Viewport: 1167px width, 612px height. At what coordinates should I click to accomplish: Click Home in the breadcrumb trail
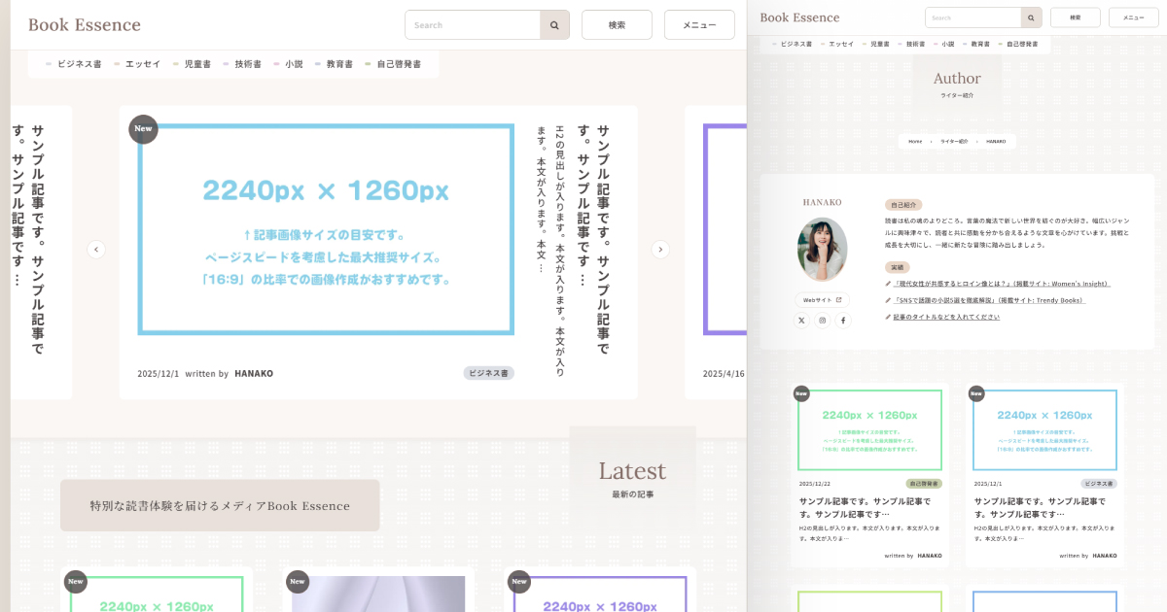pyautogui.click(x=915, y=141)
